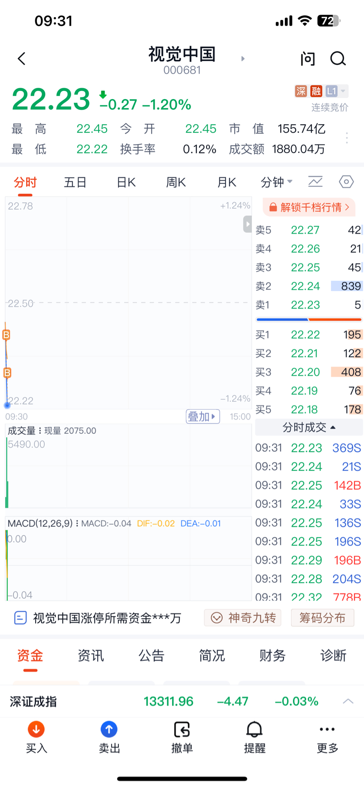Select the 资金 tab

click(x=30, y=656)
